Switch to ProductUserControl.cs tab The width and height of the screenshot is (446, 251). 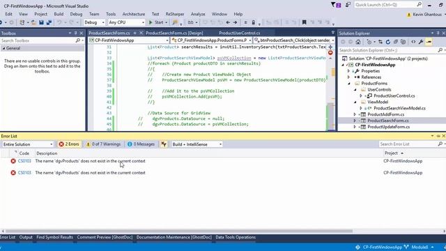(x=240, y=33)
